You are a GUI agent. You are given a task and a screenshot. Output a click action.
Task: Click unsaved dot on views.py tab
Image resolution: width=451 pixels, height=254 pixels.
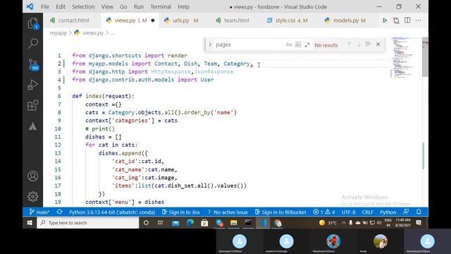tap(153, 20)
